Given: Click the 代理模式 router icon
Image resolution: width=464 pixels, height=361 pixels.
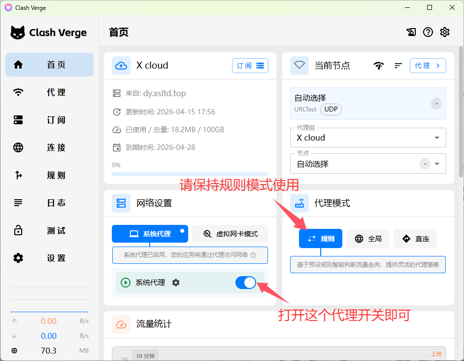Looking at the screenshot, I should [299, 203].
